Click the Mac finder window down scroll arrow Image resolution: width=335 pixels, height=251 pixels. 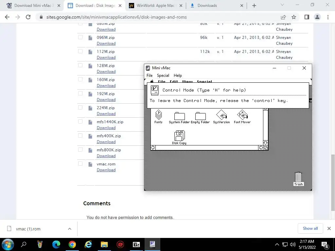point(265,143)
